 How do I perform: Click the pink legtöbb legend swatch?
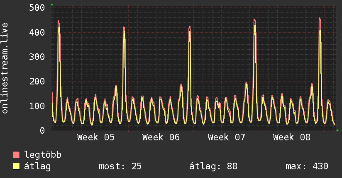click(16, 154)
